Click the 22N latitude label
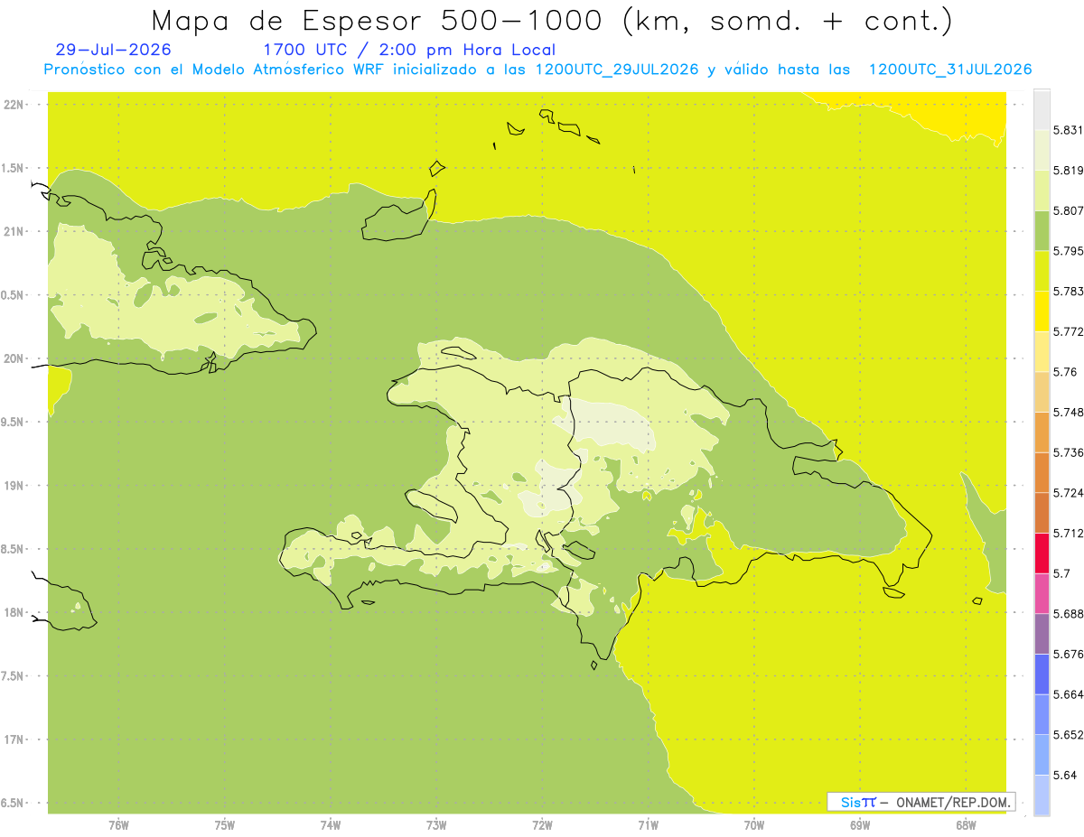This screenshot has height=837, width=1084. 14,105
